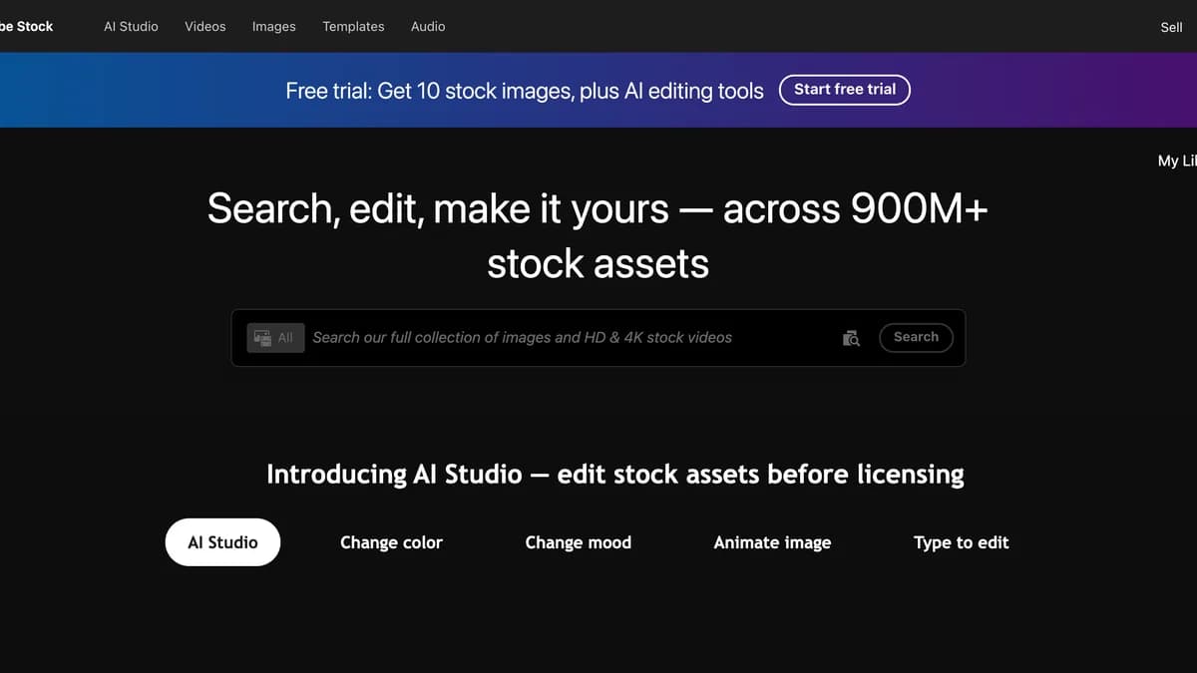The width and height of the screenshot is (1197, 673).
Task: Click the 'Introducing AI Studio' heading
Action: (x=615, y=475)
